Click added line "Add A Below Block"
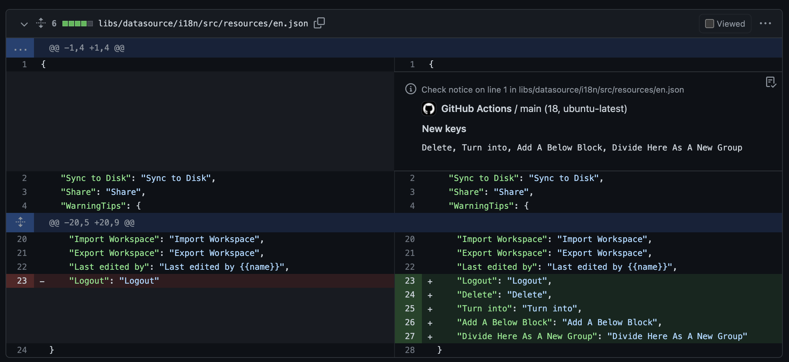 tap(602, 322)
